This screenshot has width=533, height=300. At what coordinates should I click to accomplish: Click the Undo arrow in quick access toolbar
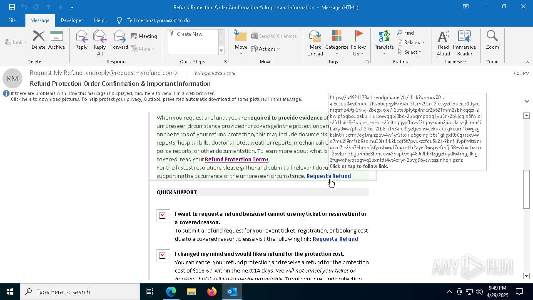[x=24, y=7]
